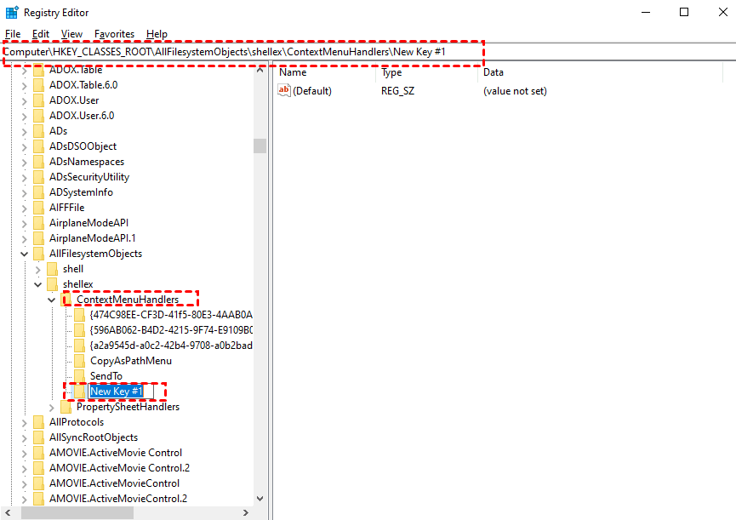The height and width of the screenshot is (520, 736).
Task: Click the Registry Editor icon in the title bar
Action: (x=12, y=12)
